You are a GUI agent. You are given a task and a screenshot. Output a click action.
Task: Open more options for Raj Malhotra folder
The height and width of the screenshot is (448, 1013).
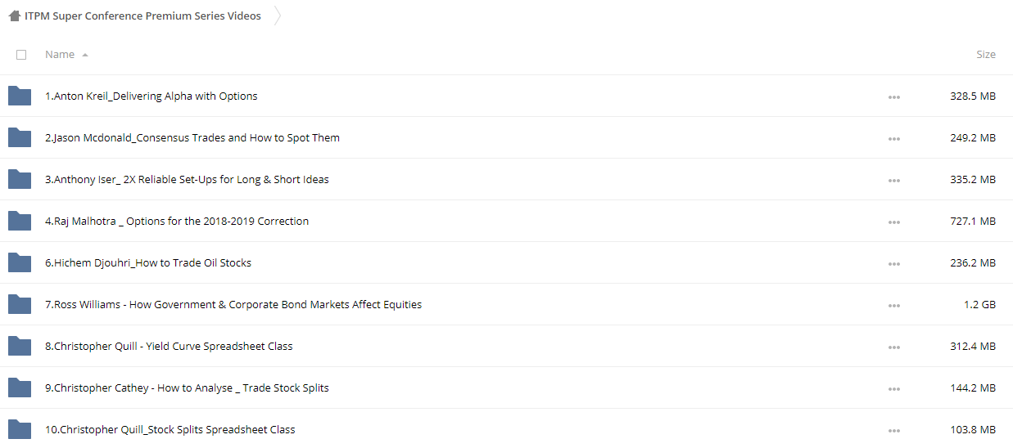coord(893,222)
